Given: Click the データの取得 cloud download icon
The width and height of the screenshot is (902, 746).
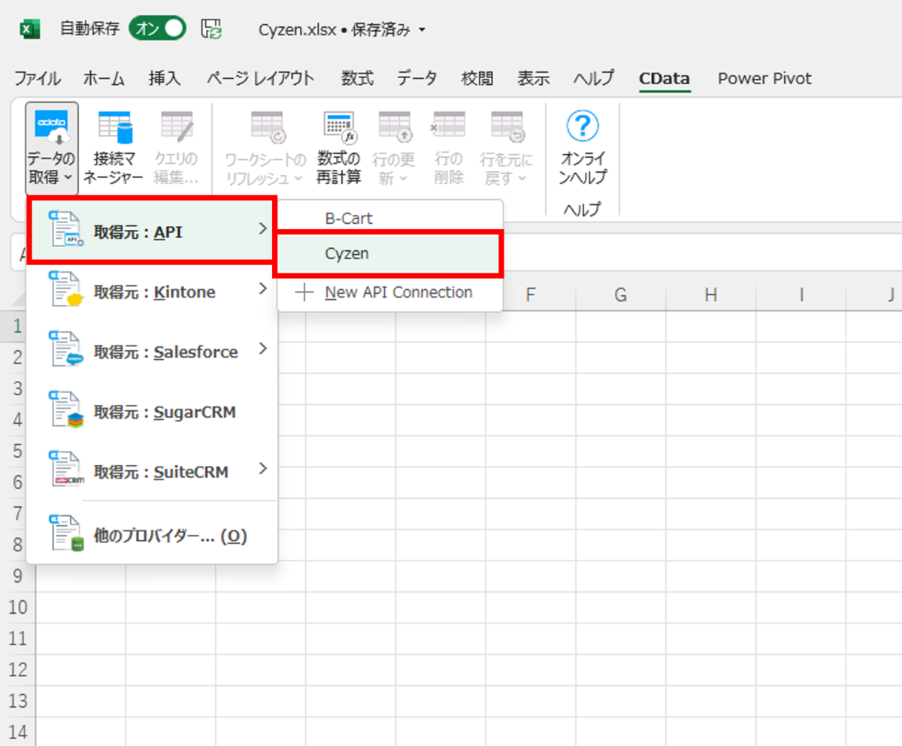Looking at the screenshot, I should (x=51, y=125).
